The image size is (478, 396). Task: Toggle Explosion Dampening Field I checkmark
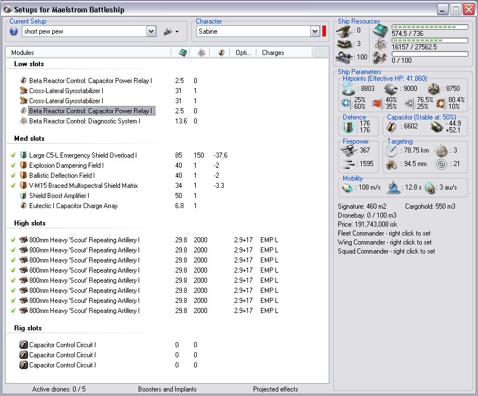pyautogui.click(x=13, y=165)
